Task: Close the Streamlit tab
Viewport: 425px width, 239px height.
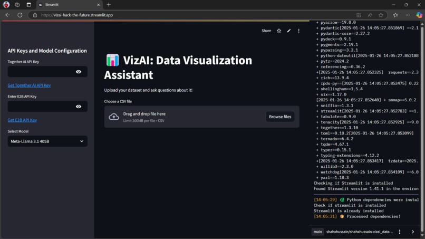Action: point(99,5)
